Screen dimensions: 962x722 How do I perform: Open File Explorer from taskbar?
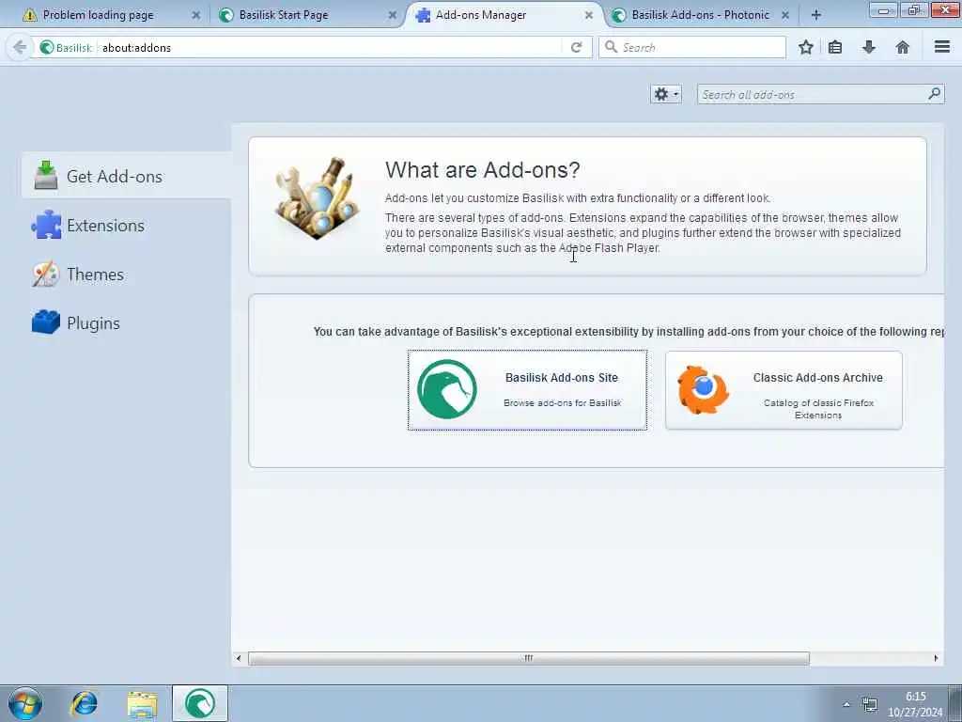coord(143,704)
